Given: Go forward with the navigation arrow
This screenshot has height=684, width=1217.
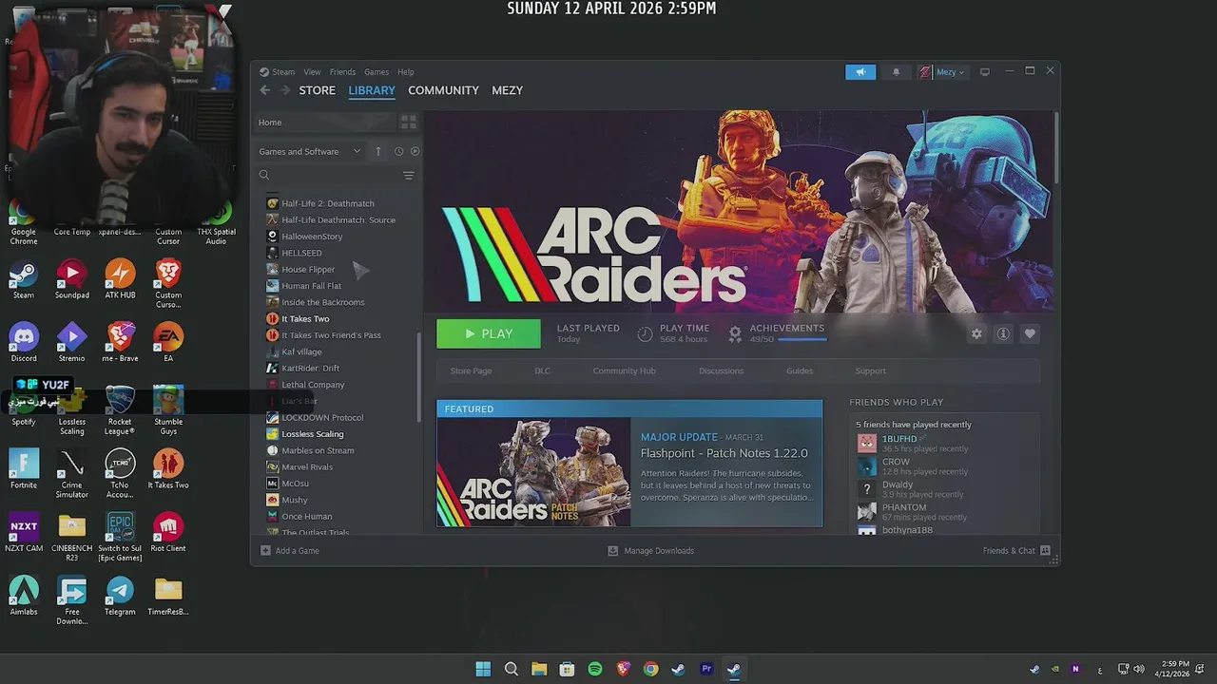Looking at the screenshot, I should click(283, 90).
